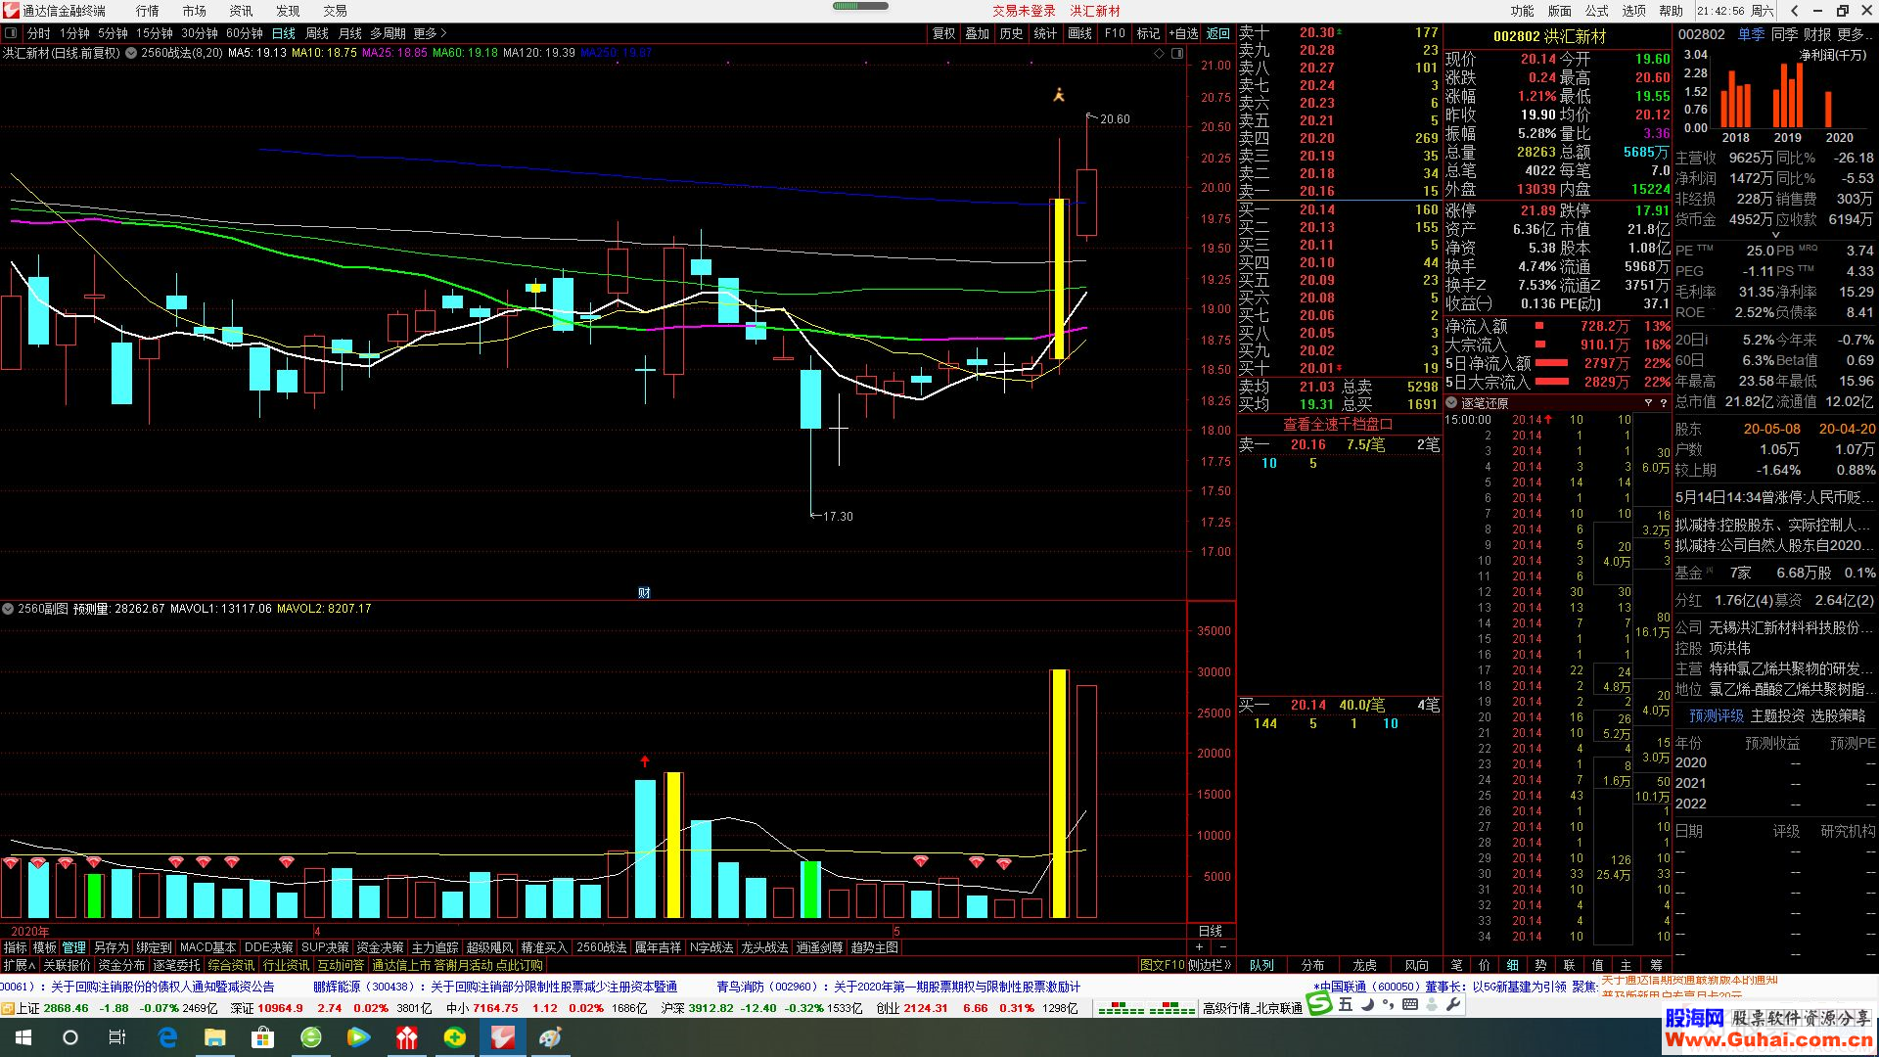Open the 图文F10 link

1162,965
